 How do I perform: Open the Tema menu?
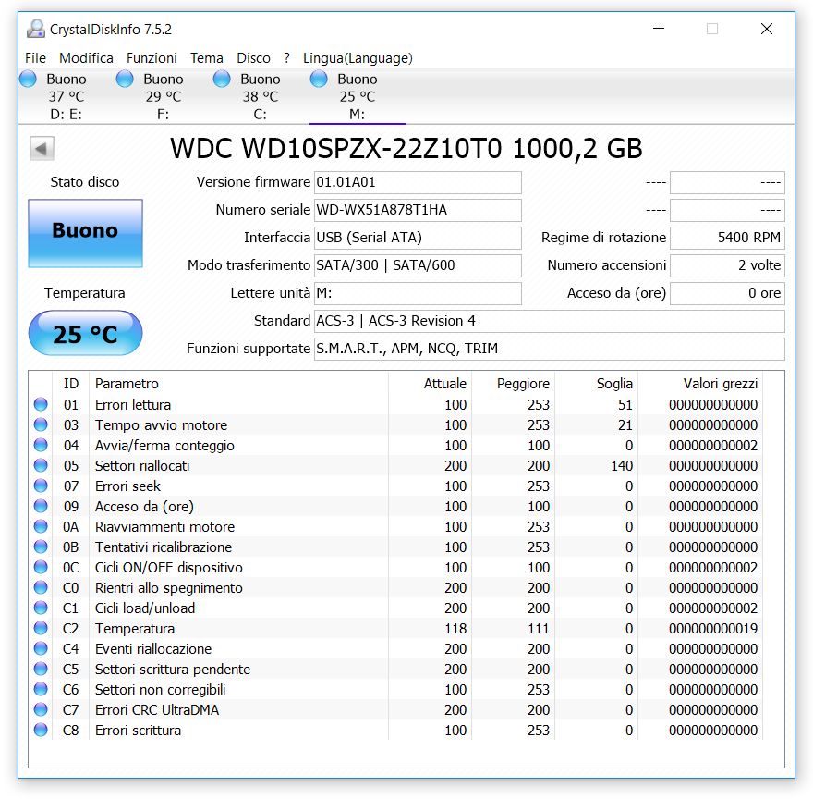[206, 58]
